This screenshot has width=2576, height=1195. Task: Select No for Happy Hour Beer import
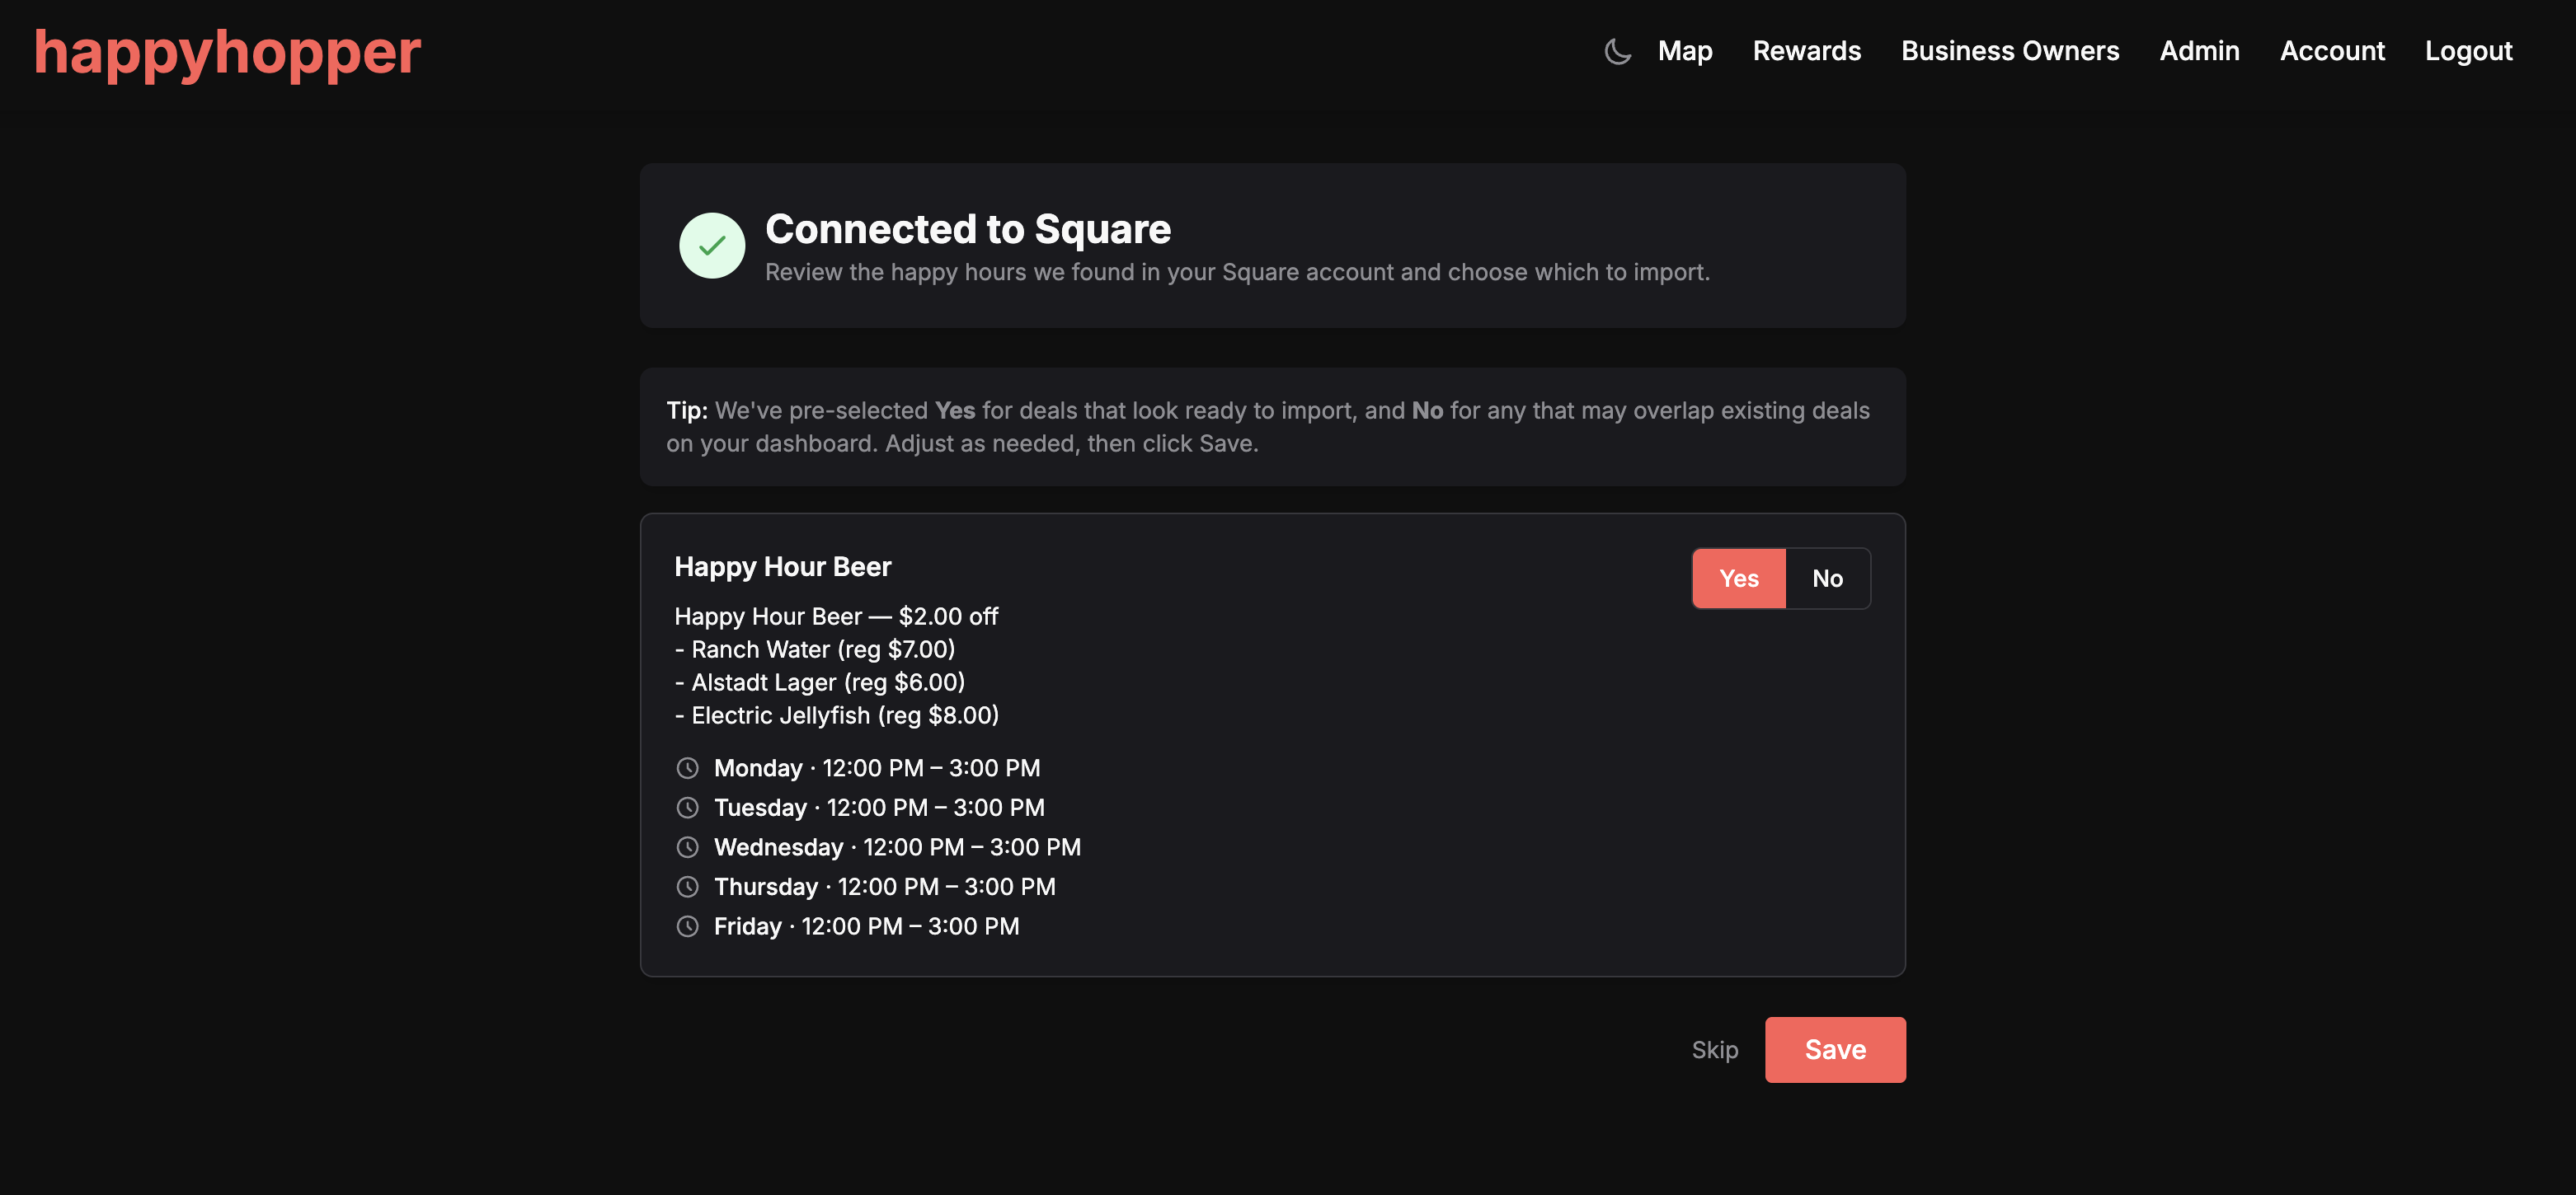point(1827,579)
